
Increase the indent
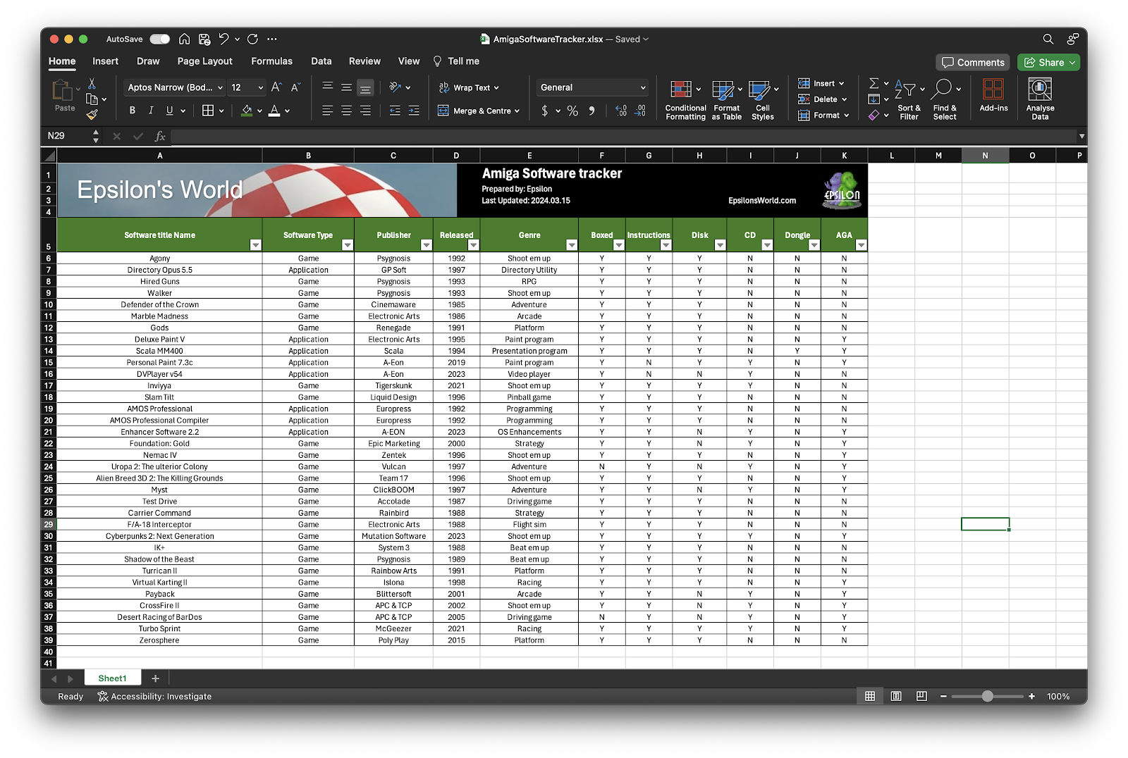coord(414,111)
